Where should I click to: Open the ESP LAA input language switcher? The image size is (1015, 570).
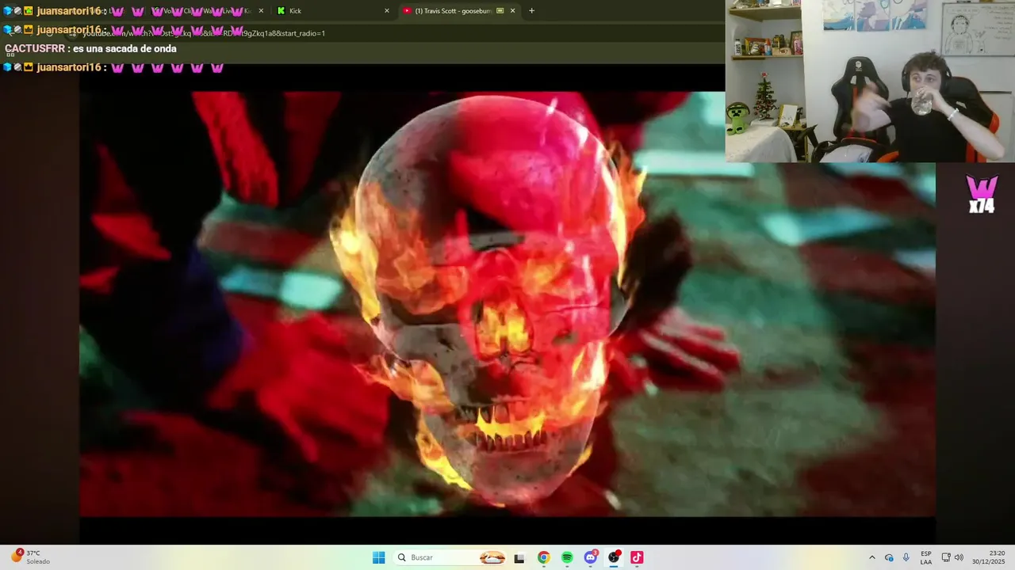926,557
